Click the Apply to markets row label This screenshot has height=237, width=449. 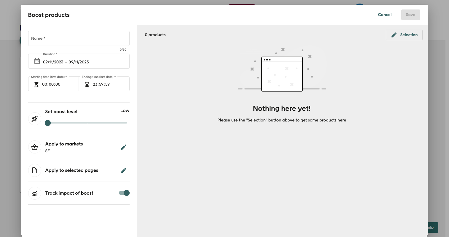(64, 144)
